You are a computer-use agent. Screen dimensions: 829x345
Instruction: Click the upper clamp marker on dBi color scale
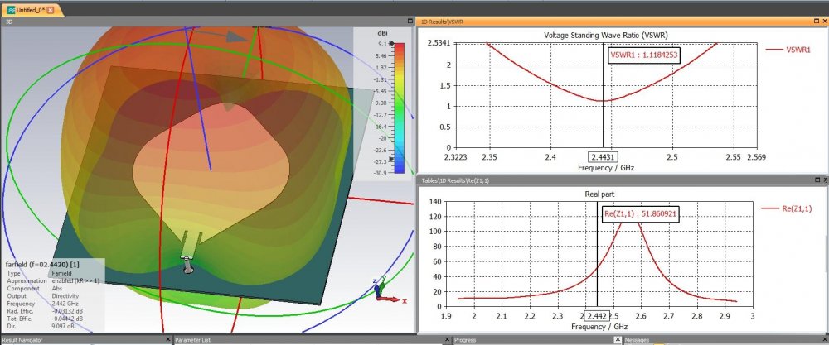[392, 45]
